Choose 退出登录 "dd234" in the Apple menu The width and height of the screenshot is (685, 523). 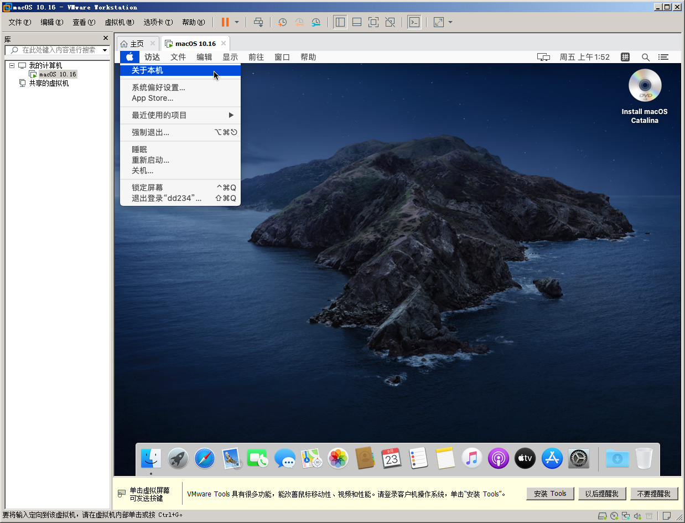180,198
